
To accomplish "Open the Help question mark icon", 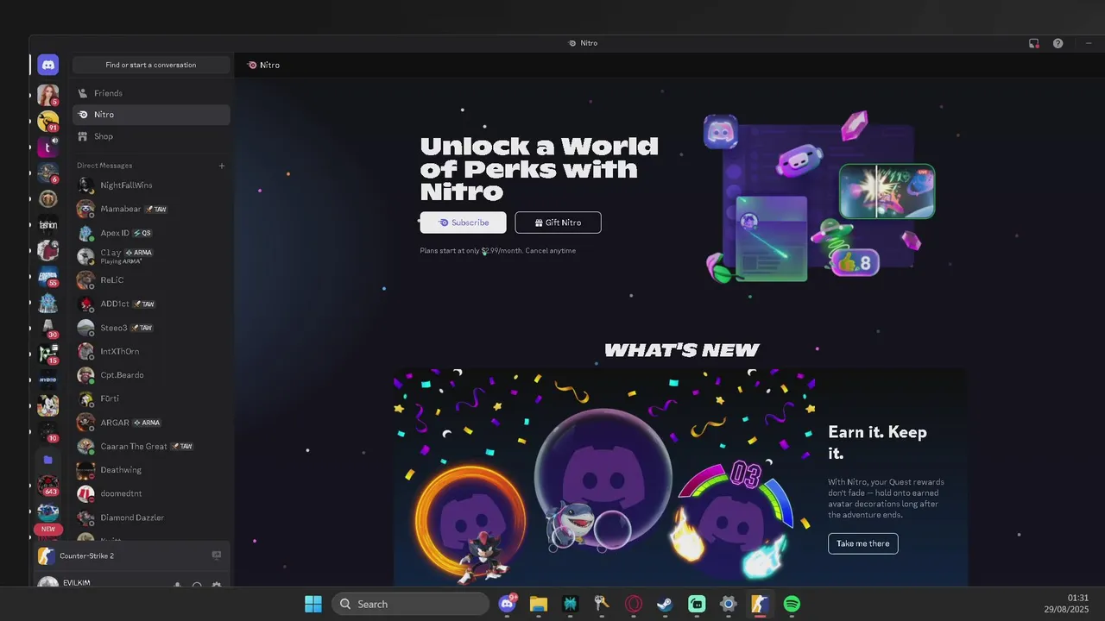I will 1058,43.
